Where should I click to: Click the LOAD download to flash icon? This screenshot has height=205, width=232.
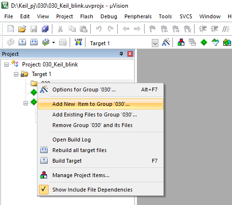[x=78, y=42]
